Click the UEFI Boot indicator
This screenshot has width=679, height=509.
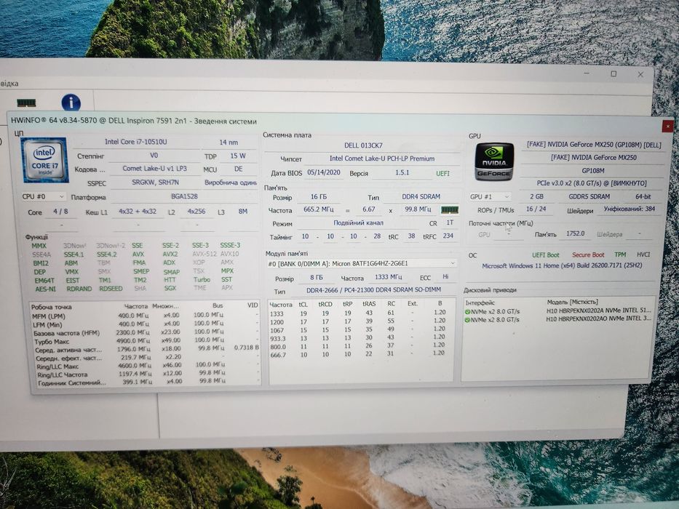pyautogui.click(x=545, y=255)
